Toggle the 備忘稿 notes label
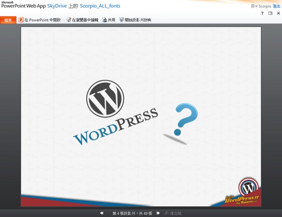This screenshot has height=217, width=282. pyautogui.click(x=176, y=213)
